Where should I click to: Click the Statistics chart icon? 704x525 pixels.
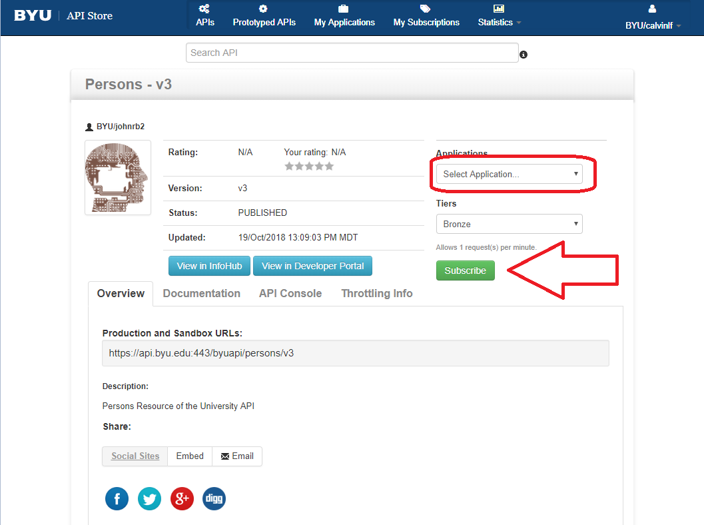[x=499, y=9]
